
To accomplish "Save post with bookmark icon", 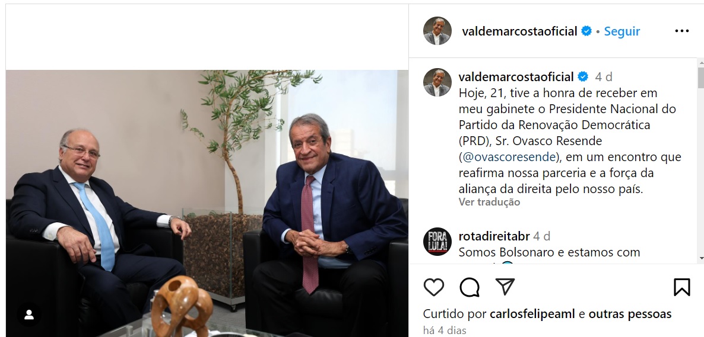I will coord(681,287).
